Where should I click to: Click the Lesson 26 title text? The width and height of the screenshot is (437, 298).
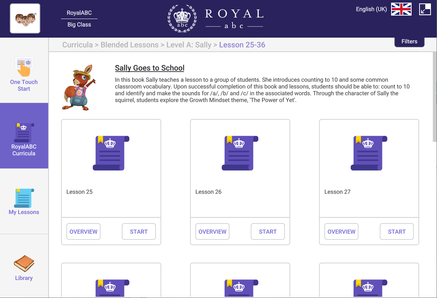coord(209,192)
